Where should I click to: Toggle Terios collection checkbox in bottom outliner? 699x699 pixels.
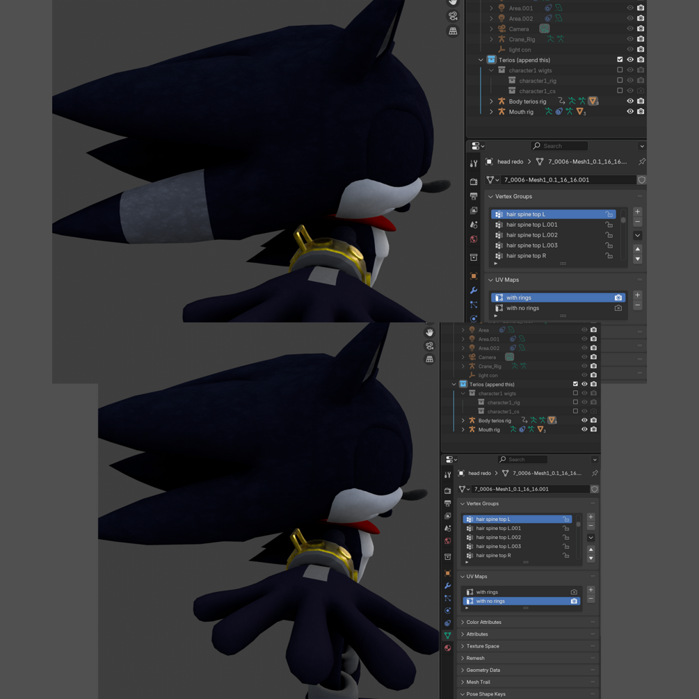(575, 384)
